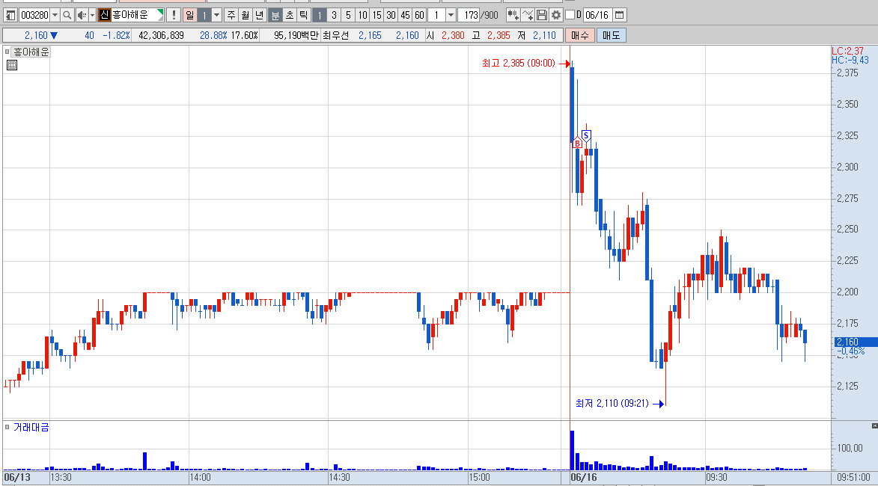Click the add candlestick chart icon
Viewport: 878px width, 486px height.
tap(513, 15)
